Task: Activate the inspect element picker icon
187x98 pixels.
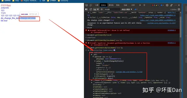Action: [x=86, y=5]
